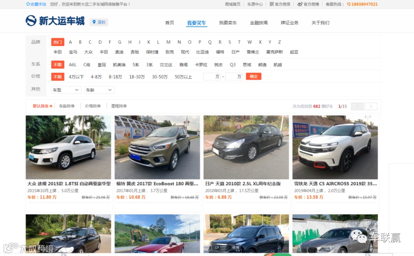Choose 比亚迪 brand
The height and width of the screenshot is (256, 414).
coord(202,52)
